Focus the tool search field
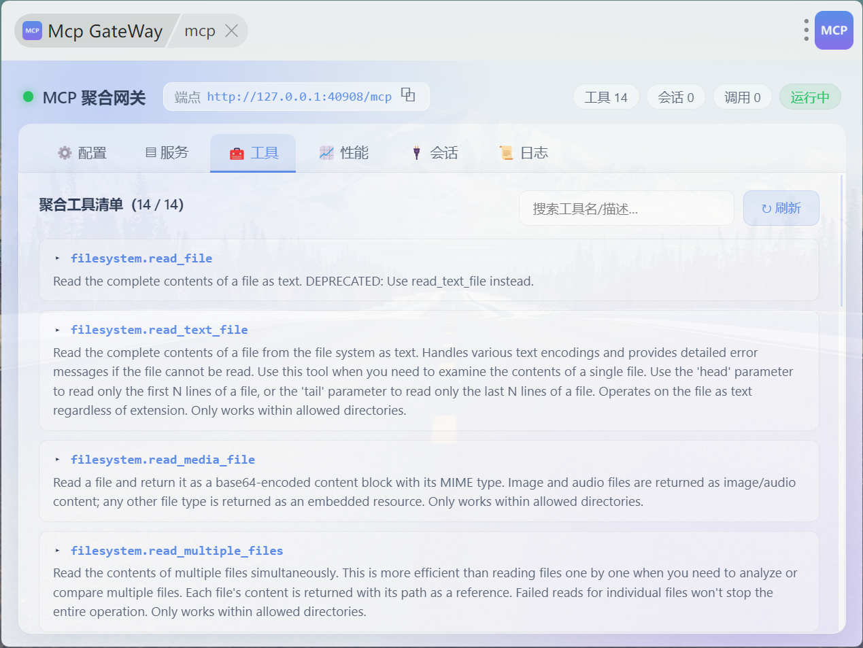 click(x=626, y=208)
